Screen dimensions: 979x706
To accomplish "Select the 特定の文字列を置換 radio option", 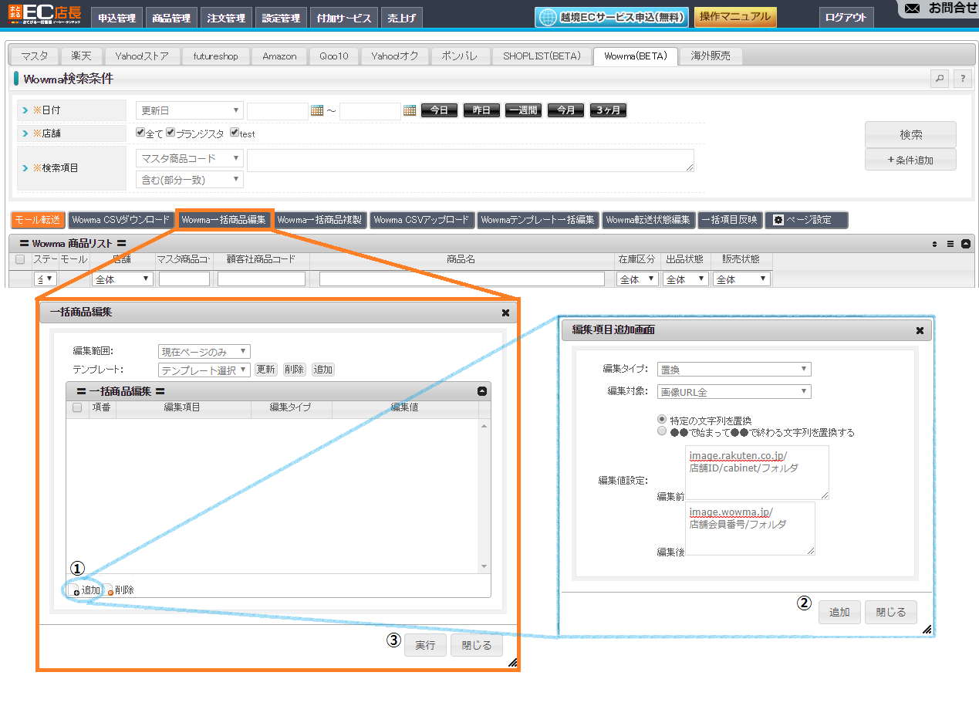I will tap(661, 420).
